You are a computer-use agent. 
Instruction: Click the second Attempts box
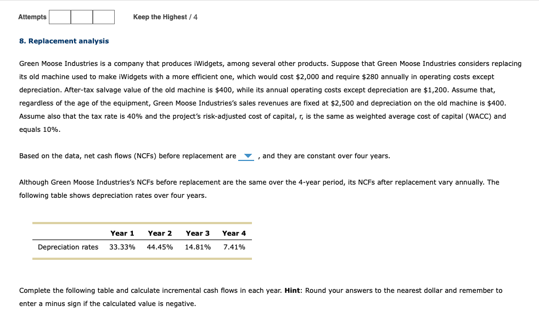pyautogui.click(x=81, y=17)
